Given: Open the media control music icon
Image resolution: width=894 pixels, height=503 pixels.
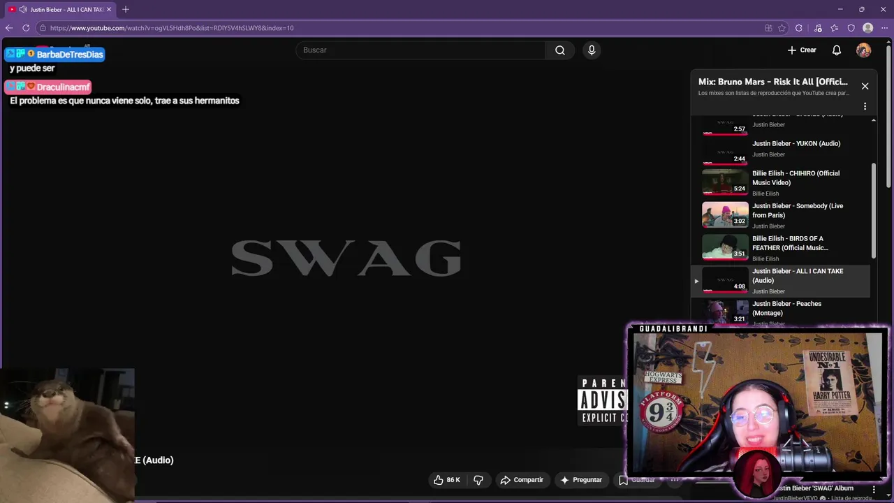Looking at the screenshot, I should coord(818,28).
